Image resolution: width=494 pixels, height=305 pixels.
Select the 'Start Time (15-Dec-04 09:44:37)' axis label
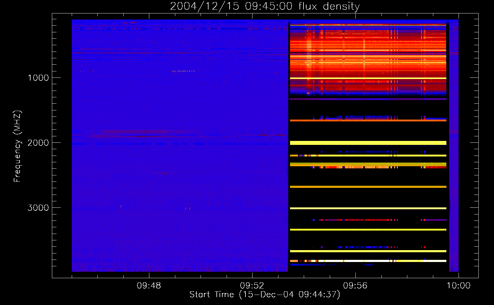(x=265, y=295)
